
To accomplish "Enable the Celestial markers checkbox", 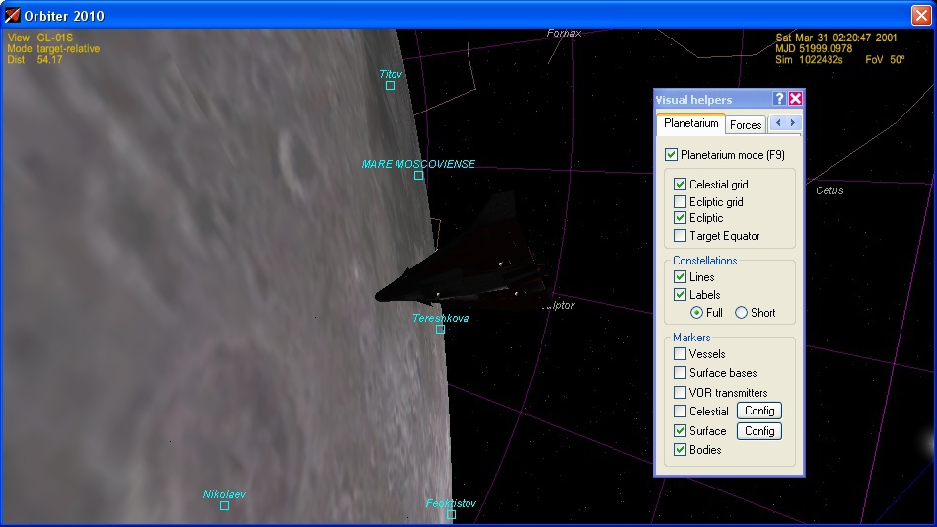I will tap(680, 411).
